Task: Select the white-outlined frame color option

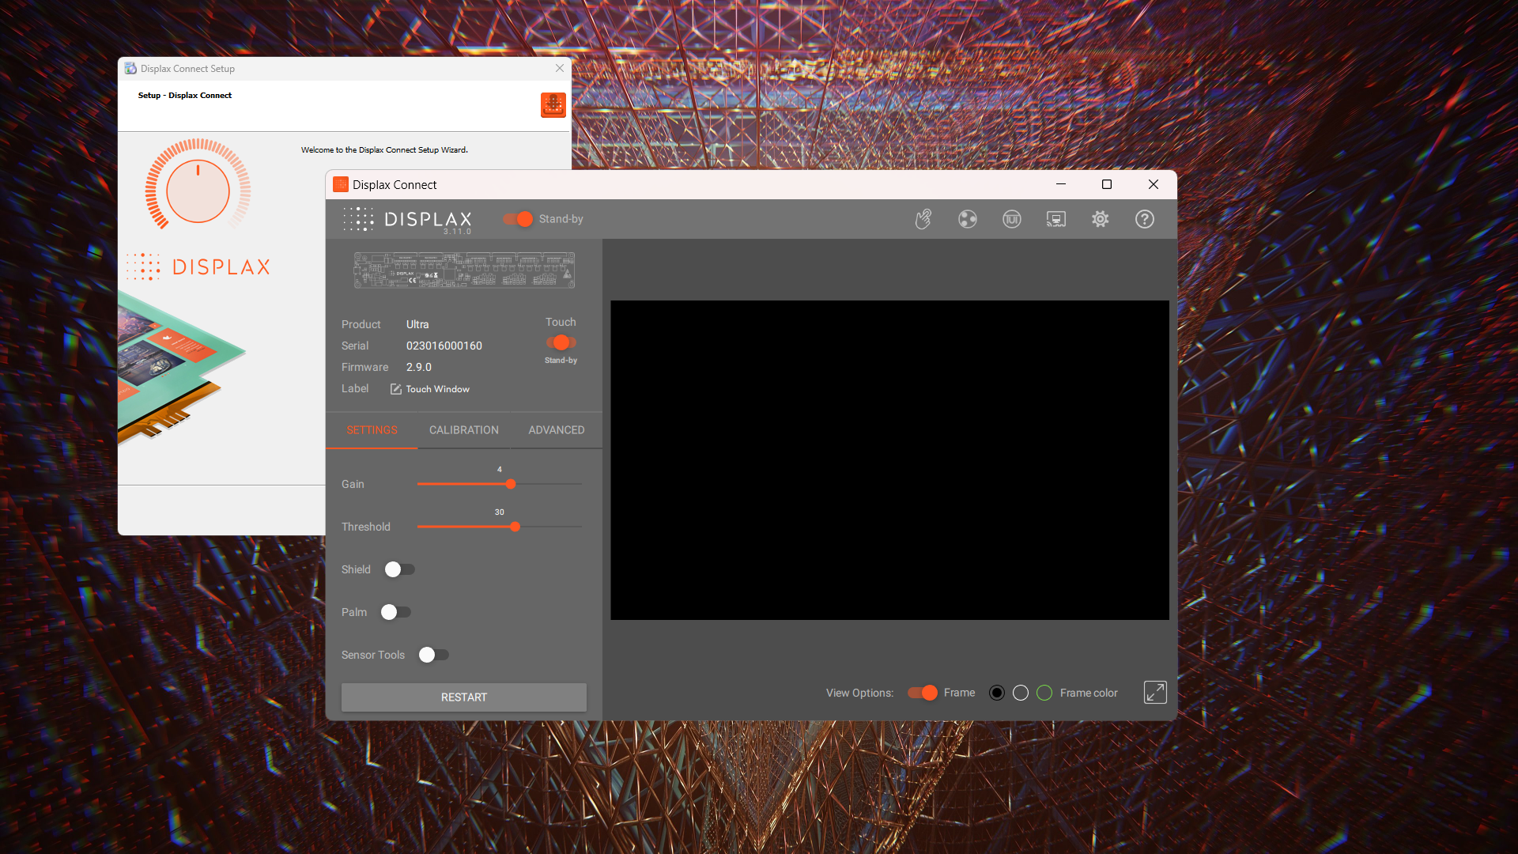Action: [1021, 693]
